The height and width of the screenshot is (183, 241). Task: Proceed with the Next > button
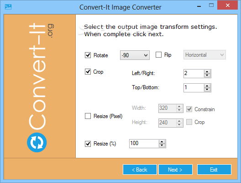(x=175, y=169)
